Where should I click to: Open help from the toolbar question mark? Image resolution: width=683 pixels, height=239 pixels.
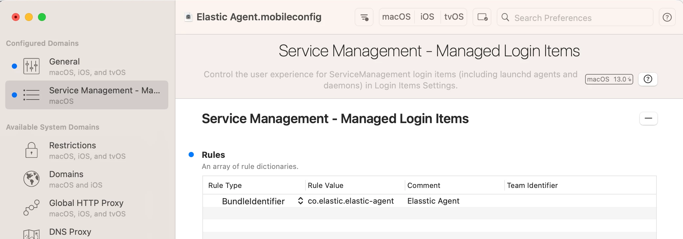coord(667,17)
